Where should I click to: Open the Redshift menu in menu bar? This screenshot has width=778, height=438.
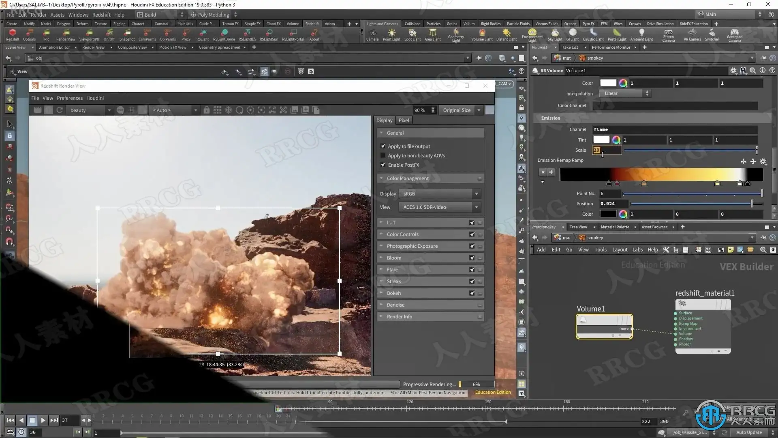(101, 15)
